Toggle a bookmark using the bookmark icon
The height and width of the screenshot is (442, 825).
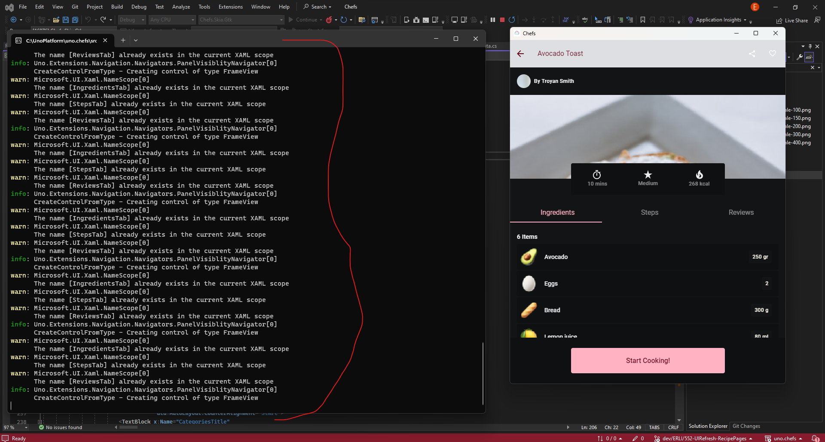[x=642, y=20]
